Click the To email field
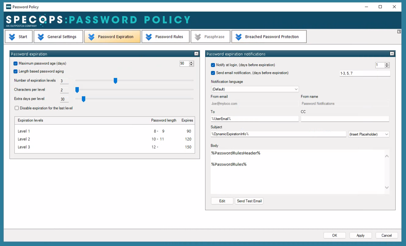Screen dimensions: 406x246 255,119
